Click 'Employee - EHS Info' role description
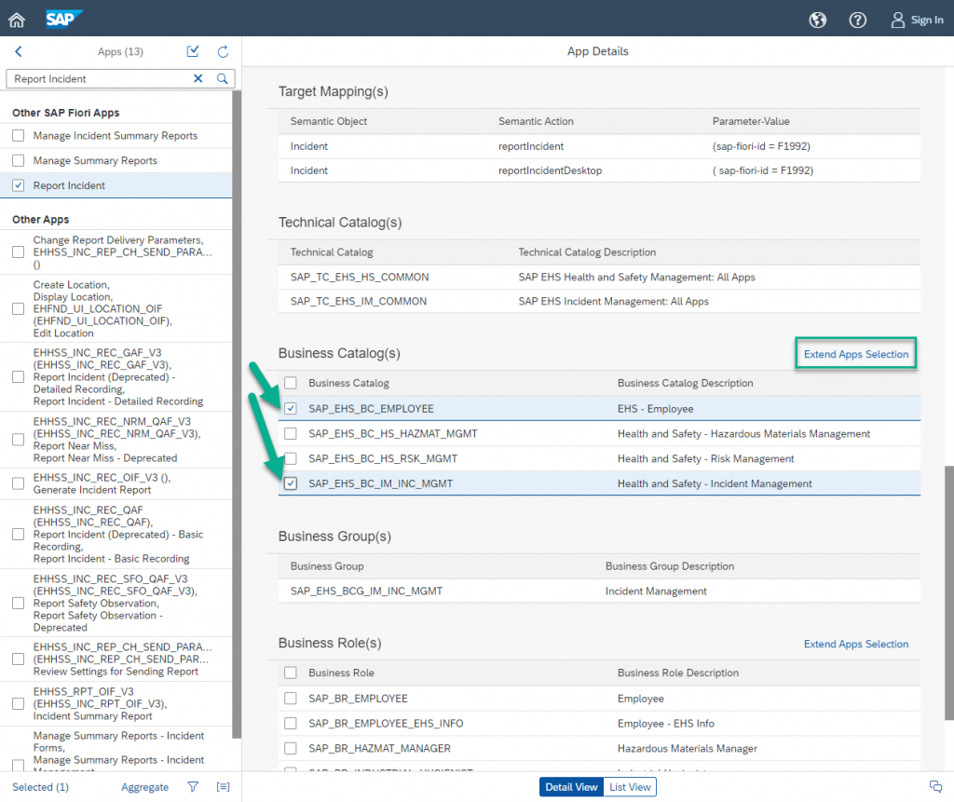This screenshot has height=802, width=954. [665, 724]
